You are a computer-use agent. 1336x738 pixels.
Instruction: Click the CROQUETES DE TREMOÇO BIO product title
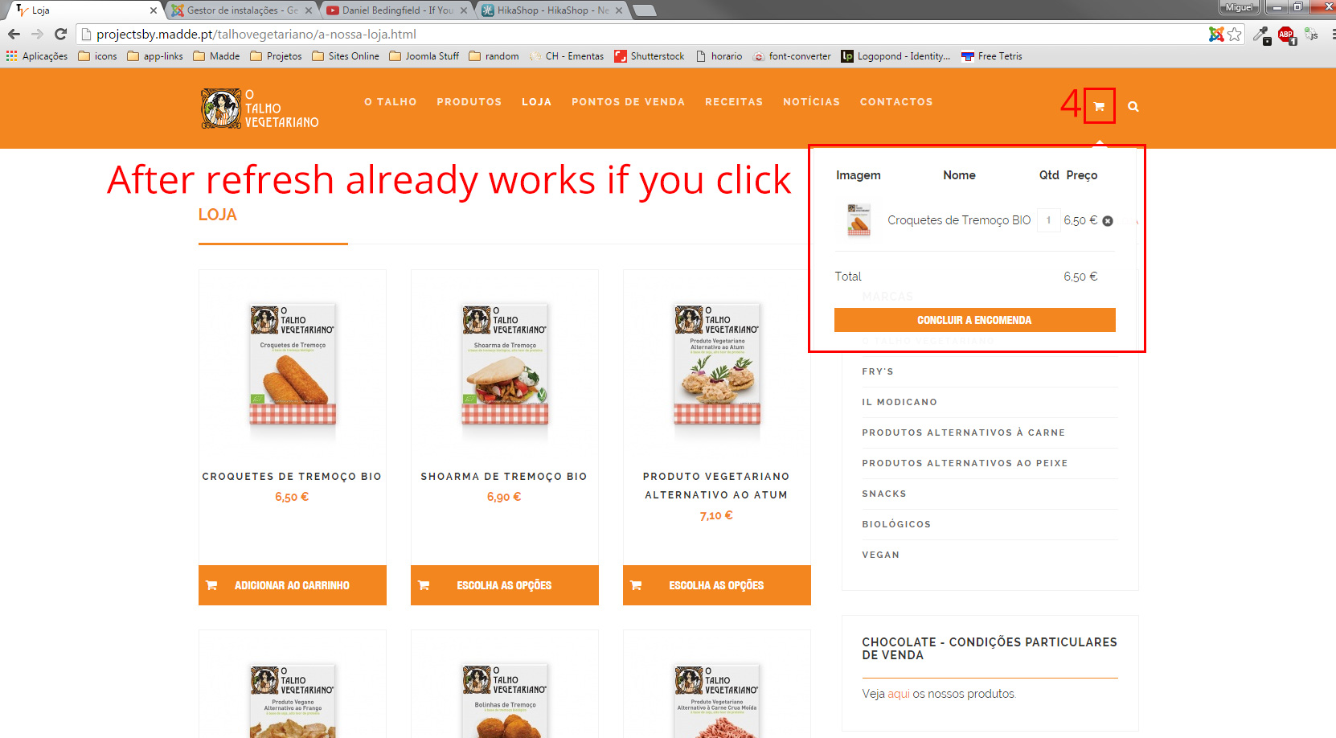[292, 477]
